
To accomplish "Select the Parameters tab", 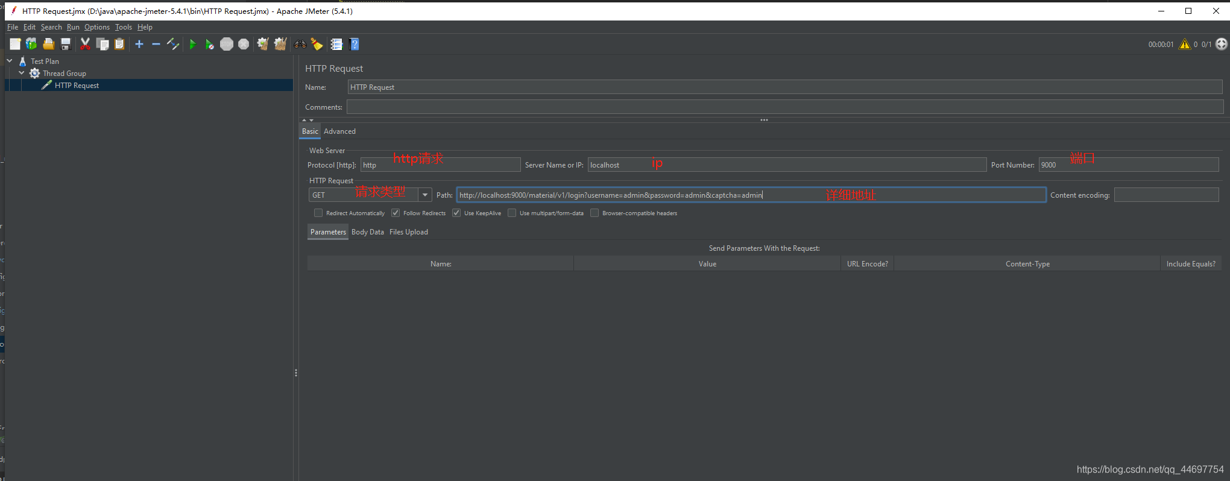I will [328, 232].
